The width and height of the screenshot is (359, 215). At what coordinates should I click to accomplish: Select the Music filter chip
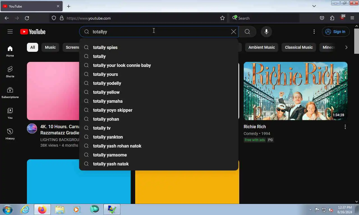(50, 47)
